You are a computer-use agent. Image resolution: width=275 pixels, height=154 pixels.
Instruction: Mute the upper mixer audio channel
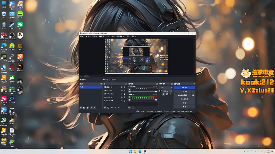[x=130, y=91]
